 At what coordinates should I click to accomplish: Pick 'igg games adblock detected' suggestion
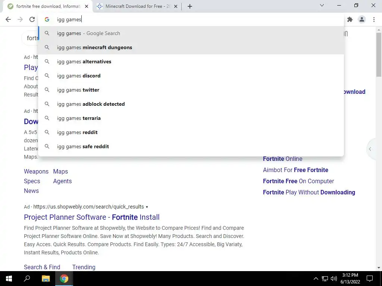coord(191,104)
